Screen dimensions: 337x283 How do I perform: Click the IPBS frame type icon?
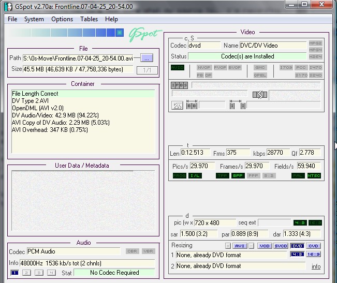coord(179,85)
